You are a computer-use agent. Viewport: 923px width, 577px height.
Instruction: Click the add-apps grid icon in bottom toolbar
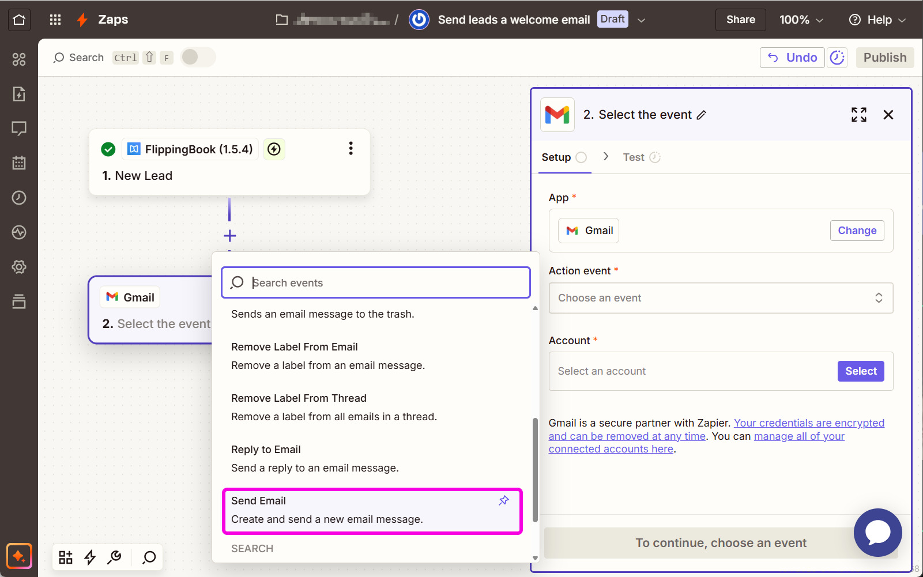pyautogui.click(x=66, y=557)
